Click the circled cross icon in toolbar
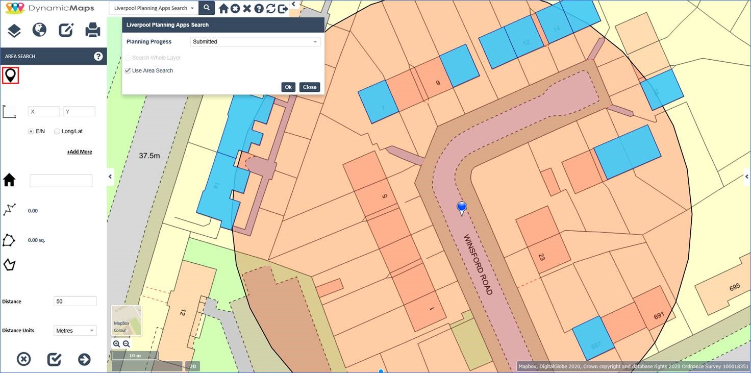 [235, 9]
